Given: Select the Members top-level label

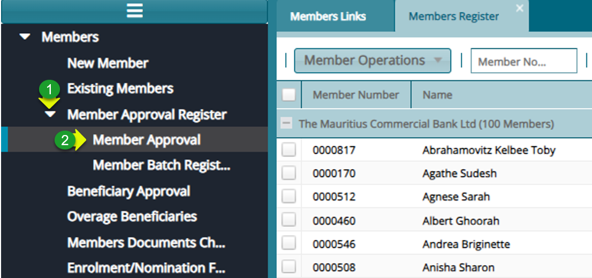Looking at the screenshot, I should pyautogui.click(x=70, y=37).
